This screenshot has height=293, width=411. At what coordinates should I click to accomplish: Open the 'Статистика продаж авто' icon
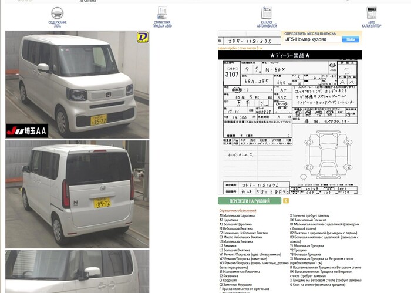point(162,12)
